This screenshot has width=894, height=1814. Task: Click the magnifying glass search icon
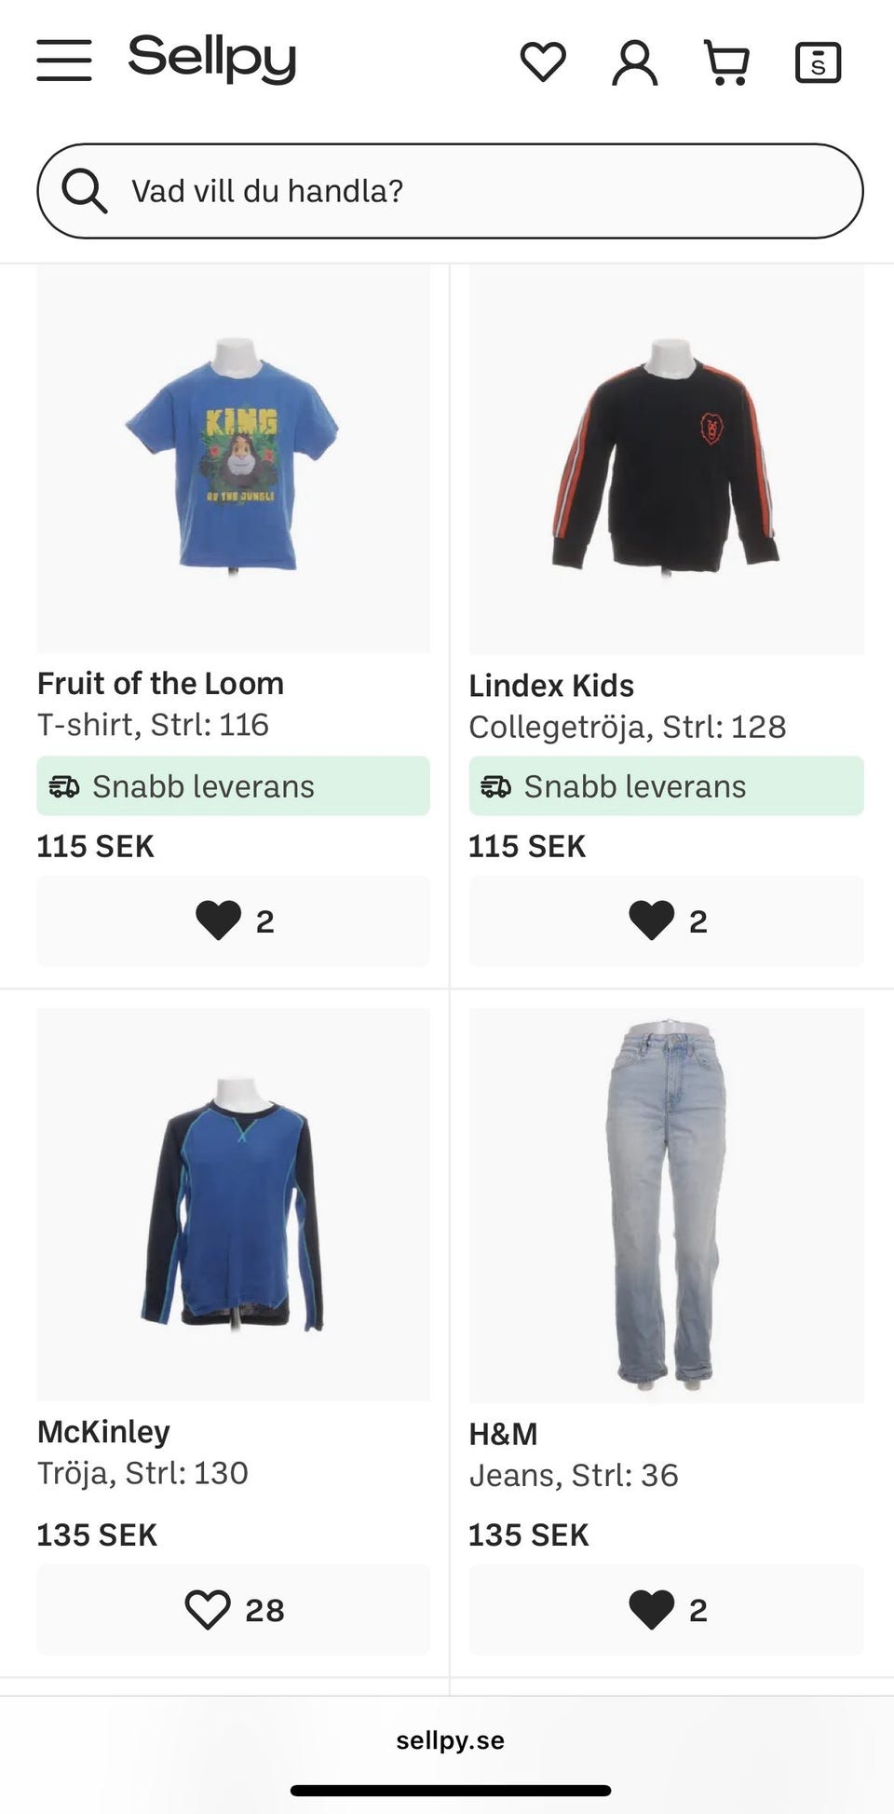tap(84, 191)
